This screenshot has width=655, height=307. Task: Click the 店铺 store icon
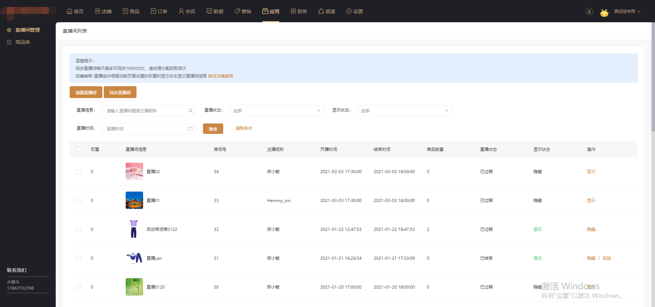98,11
